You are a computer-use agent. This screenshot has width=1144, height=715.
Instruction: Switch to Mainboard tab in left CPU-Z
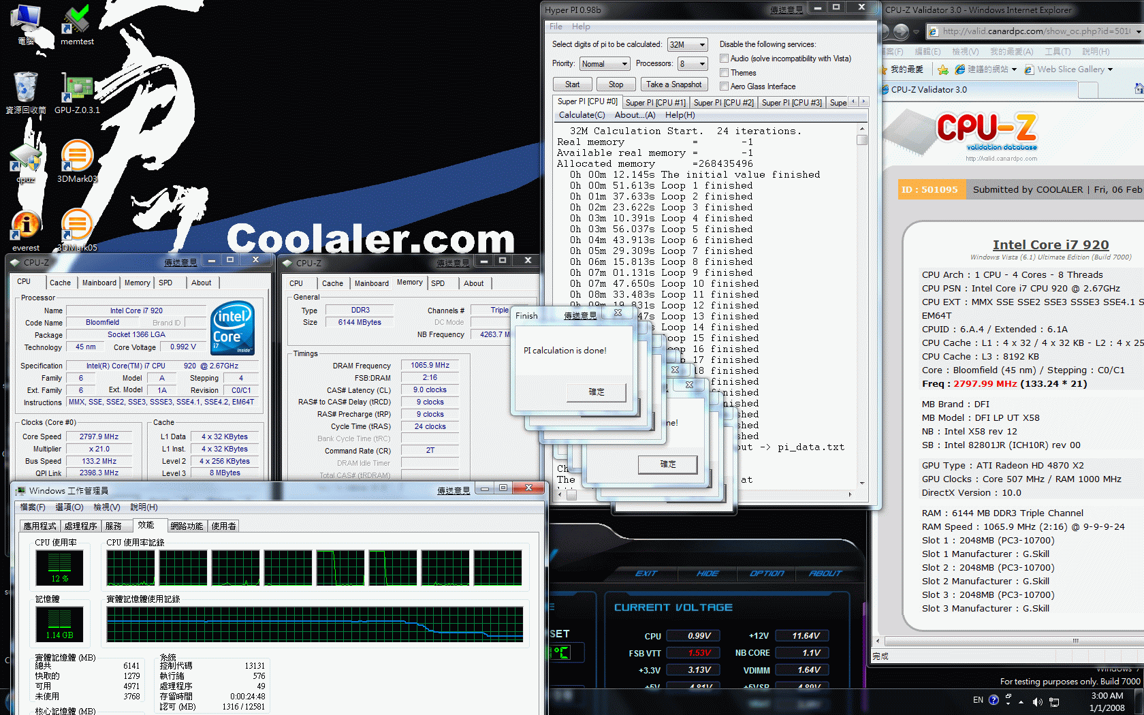(99, 283)
